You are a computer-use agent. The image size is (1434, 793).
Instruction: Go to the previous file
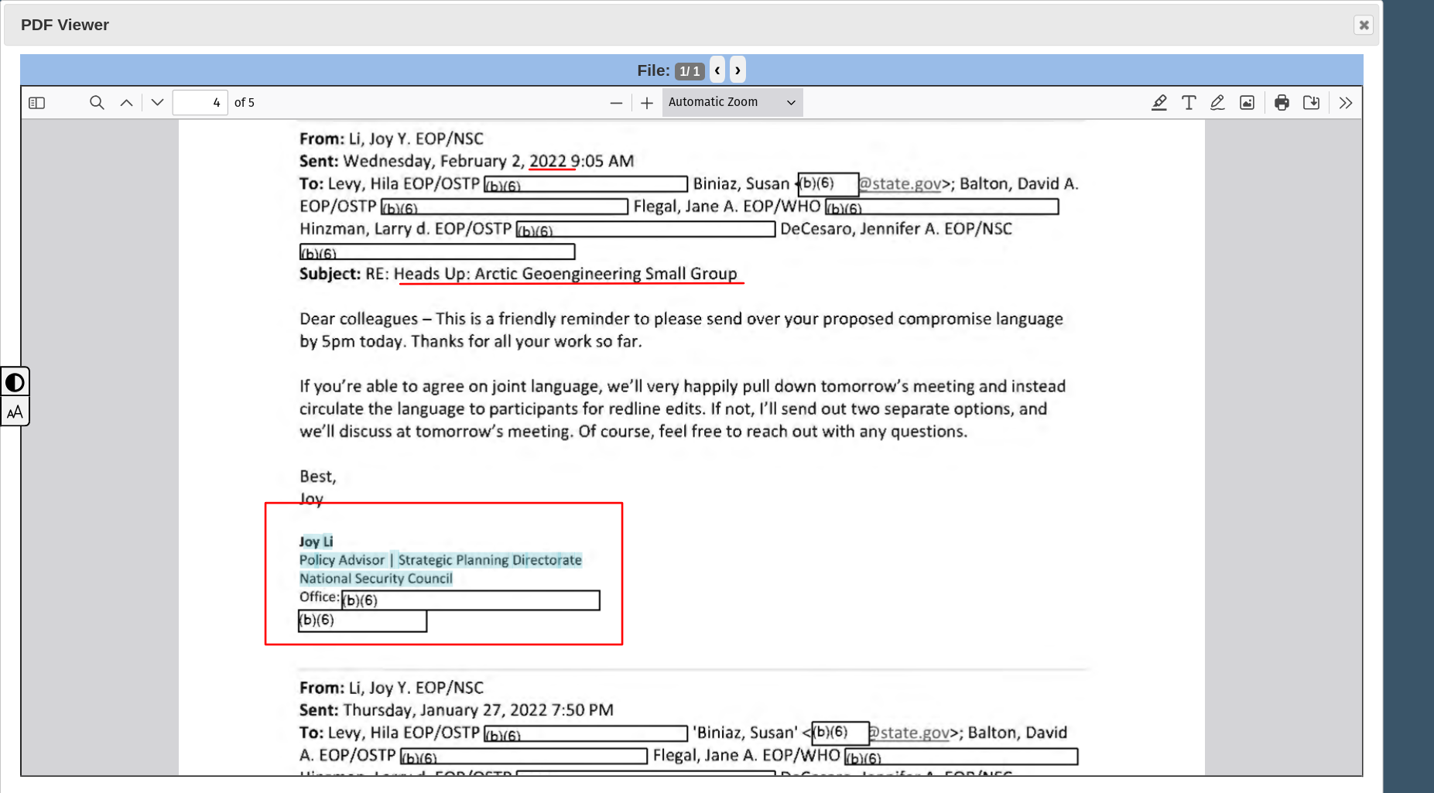(x=717, y=70)
